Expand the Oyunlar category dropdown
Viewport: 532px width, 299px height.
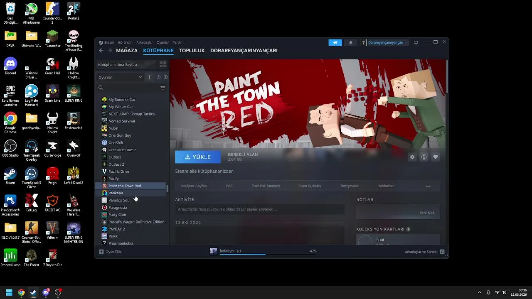(x=120, y=77)
